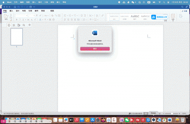Center align text in the ribbon
The width and height of the screenshot is (190, 124).
tap(68, 20)
